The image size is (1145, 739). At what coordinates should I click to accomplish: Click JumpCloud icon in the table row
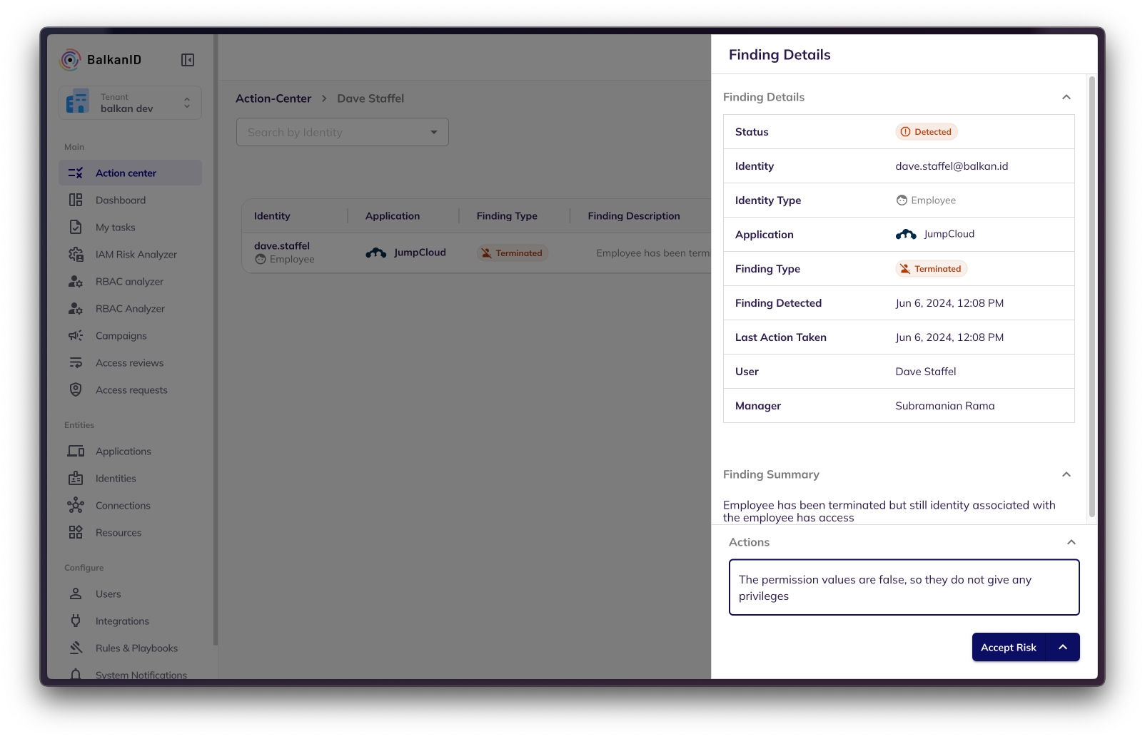(x=376, y=253)
